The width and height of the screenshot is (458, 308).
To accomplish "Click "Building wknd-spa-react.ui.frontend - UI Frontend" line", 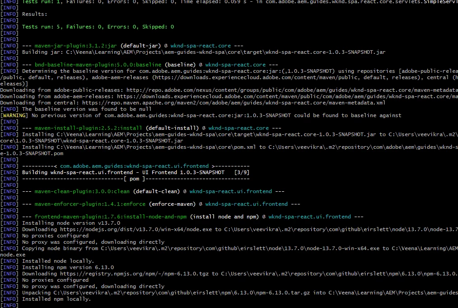I will (x=123, y=173).
